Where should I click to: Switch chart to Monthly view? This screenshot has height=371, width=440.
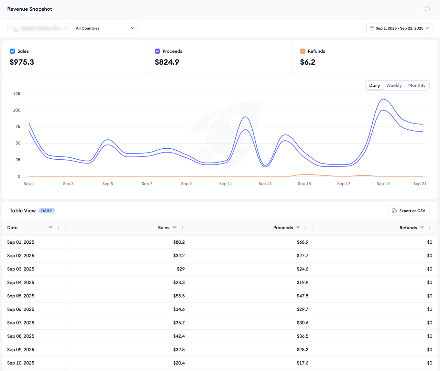pos(417,86)
